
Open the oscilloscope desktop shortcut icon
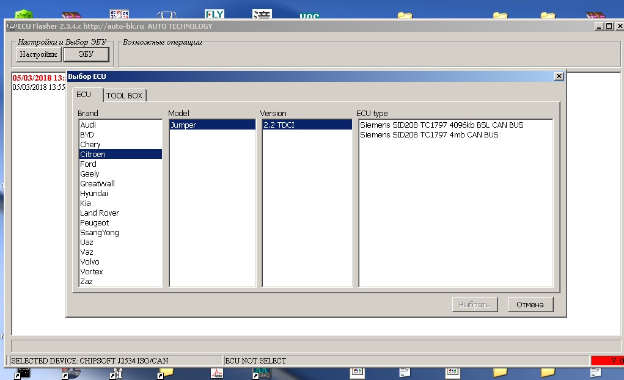tap(262, 373)
